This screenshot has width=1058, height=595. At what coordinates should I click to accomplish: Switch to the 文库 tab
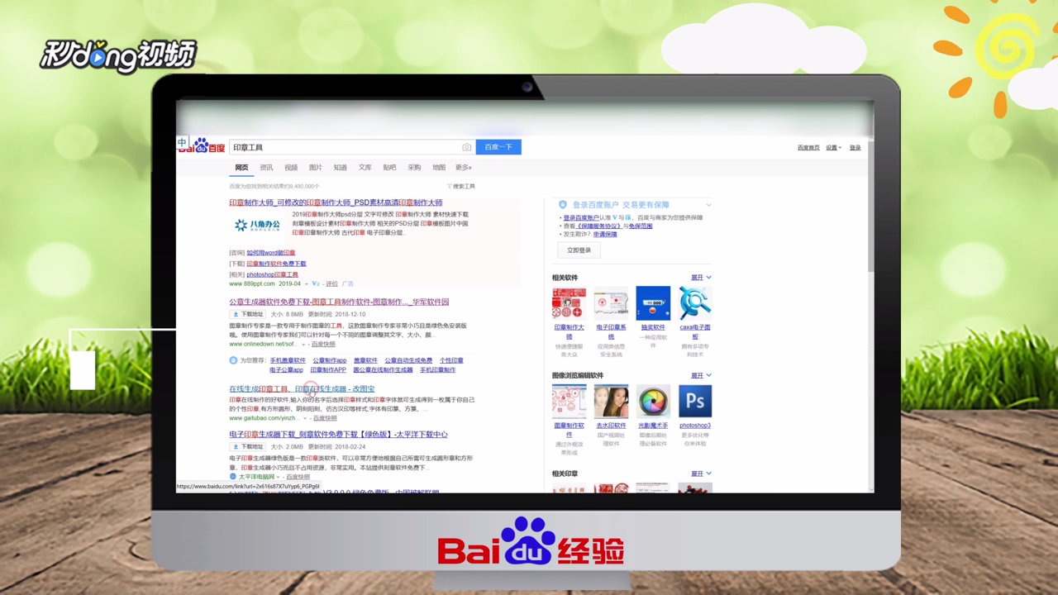[x=365, y=168]
